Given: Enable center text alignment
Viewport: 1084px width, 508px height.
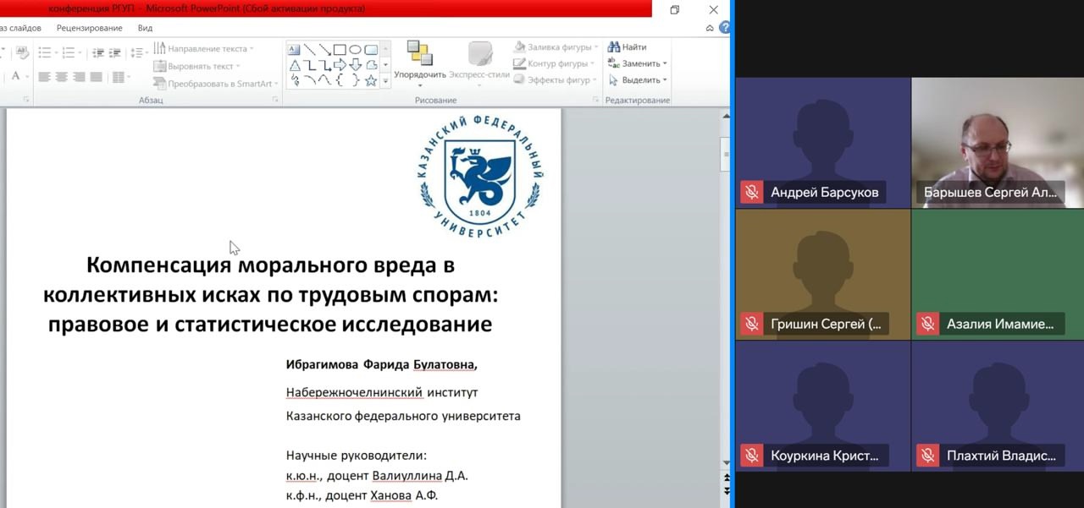Looking at the screenshot, I should (x=59, y=77).
